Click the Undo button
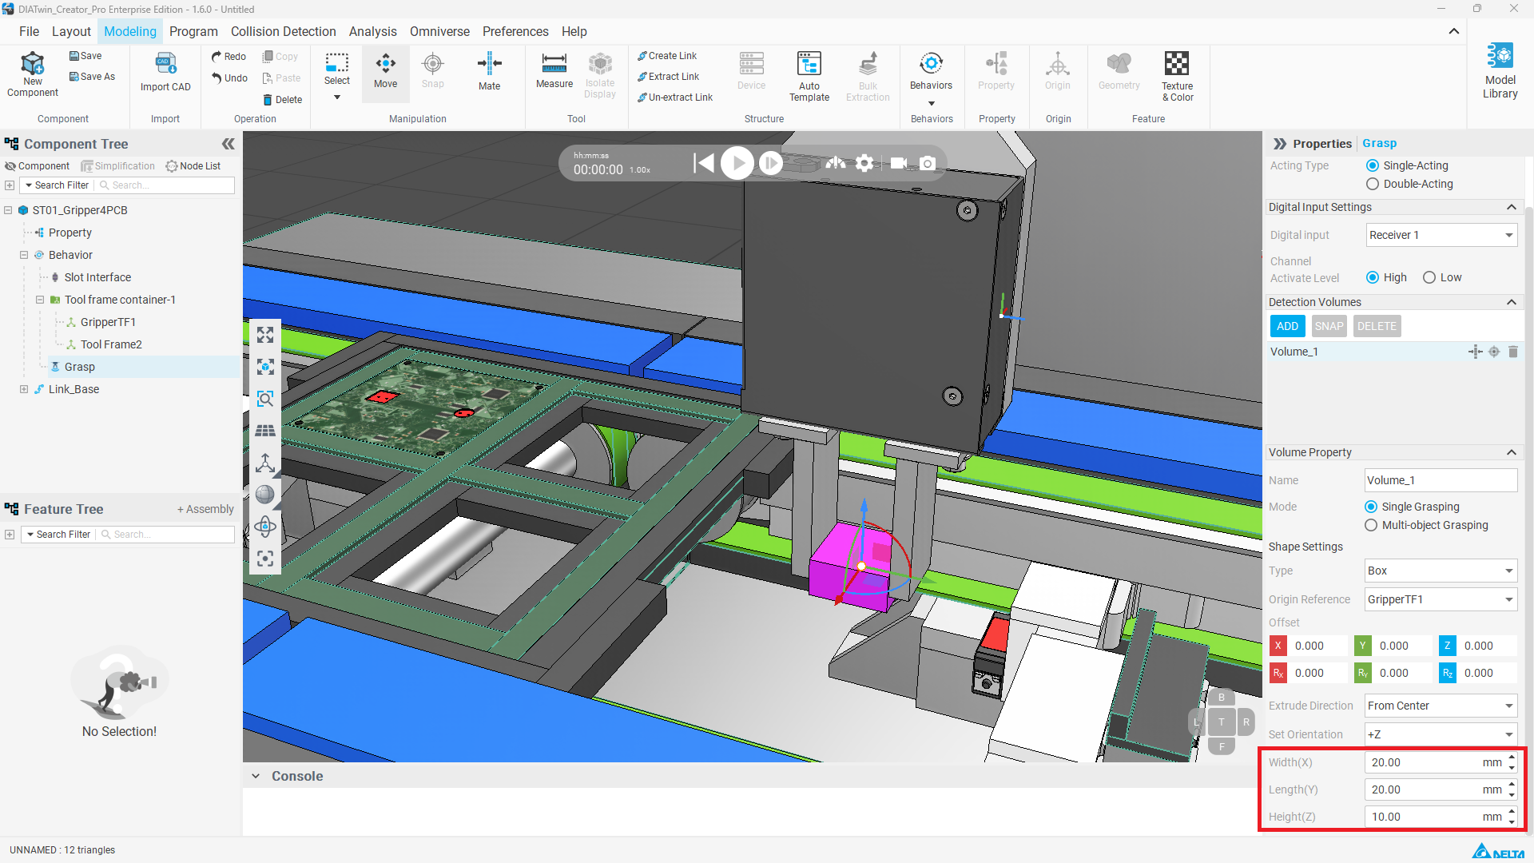This screenshot has height=863, width=1534. tap(229, 78)
